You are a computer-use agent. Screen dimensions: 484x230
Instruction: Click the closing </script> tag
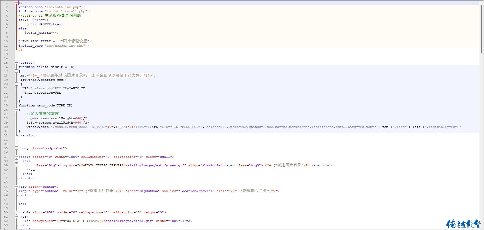pyautogui.click(x=28, y=135)
